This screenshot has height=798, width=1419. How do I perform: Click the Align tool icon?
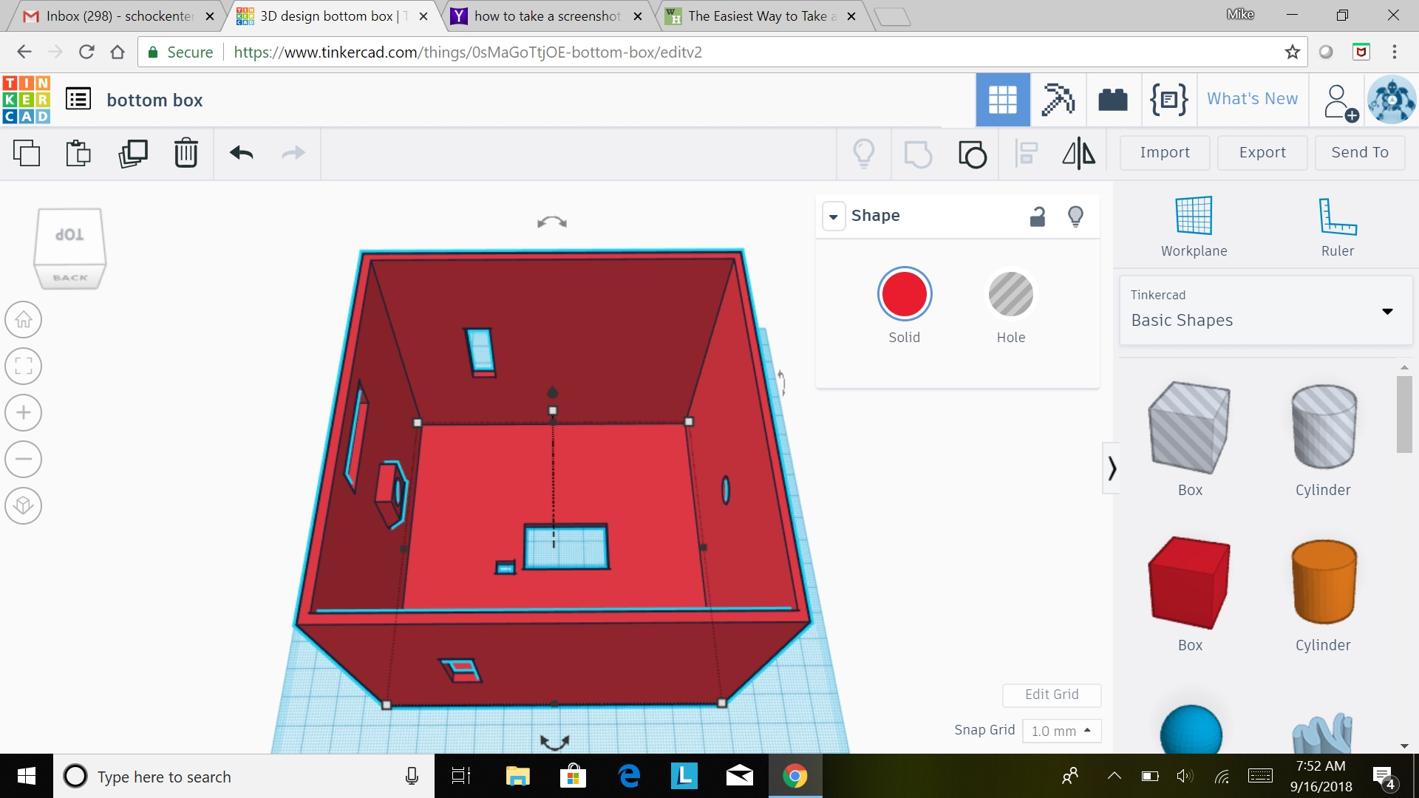(1026, 154)
